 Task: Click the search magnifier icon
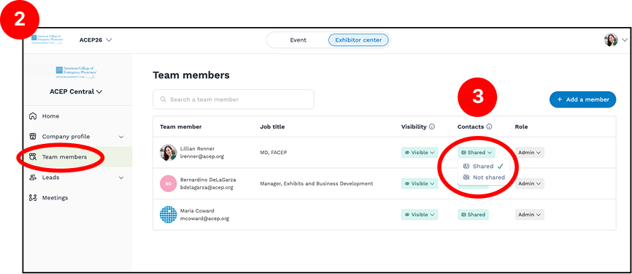(x=163, y=99)
